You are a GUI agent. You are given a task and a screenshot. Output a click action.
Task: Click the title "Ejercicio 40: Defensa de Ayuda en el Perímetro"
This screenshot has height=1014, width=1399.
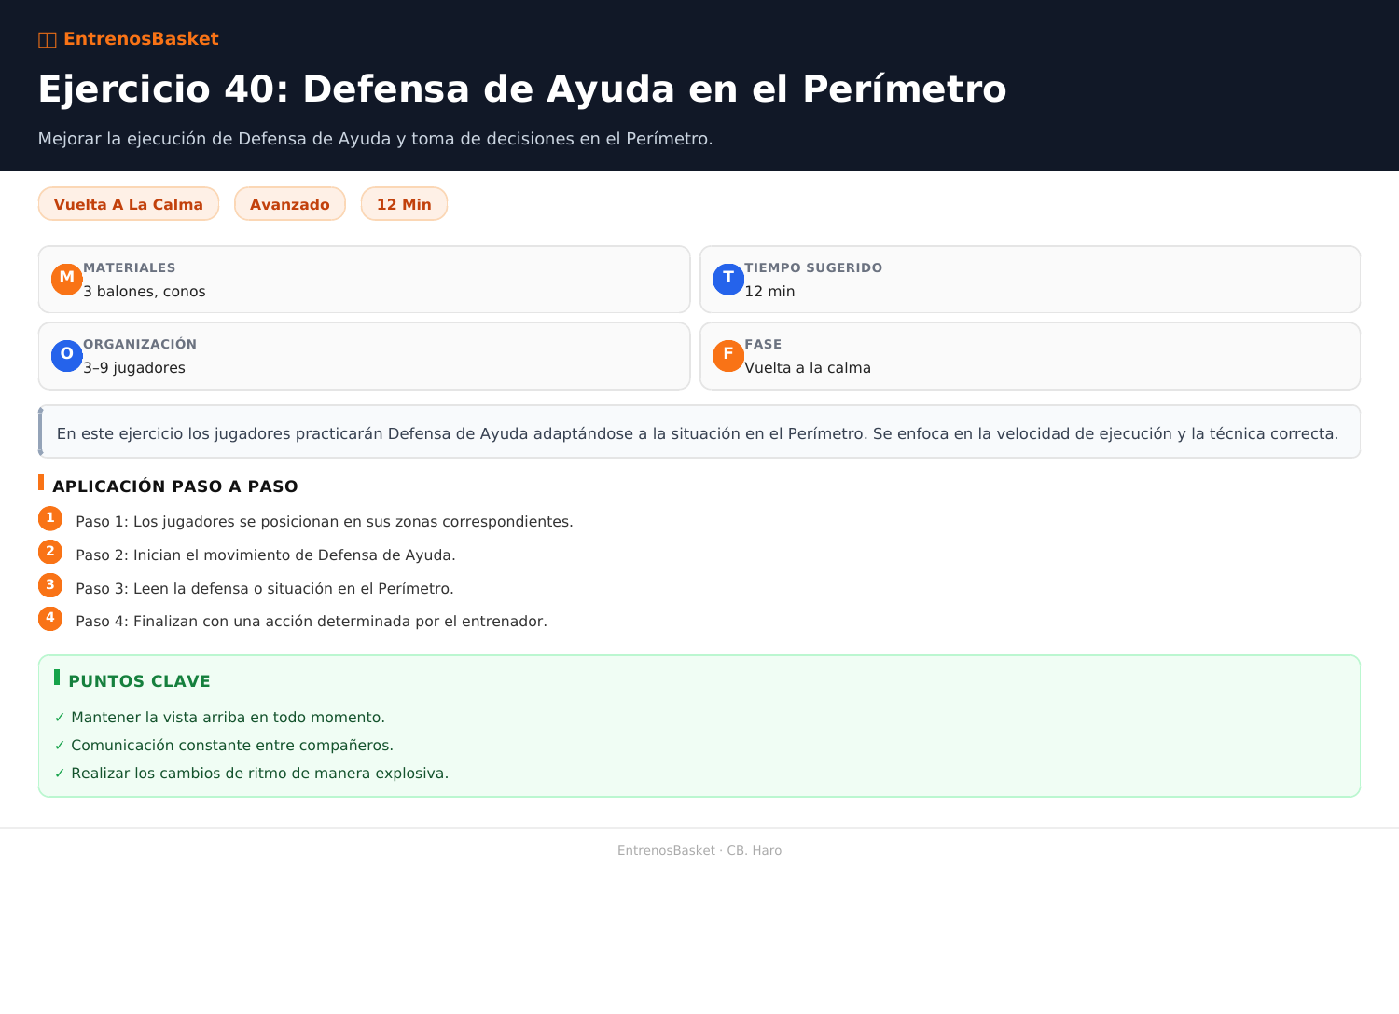click(x=522, y=89)
